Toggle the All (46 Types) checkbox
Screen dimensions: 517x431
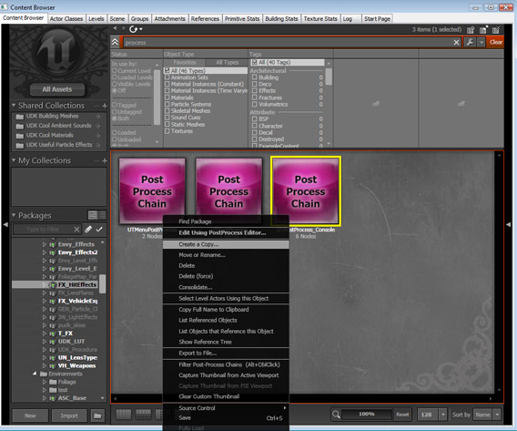167,70
